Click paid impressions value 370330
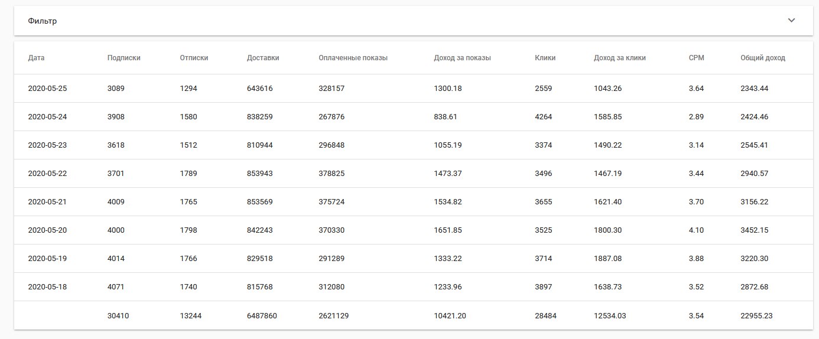Viewport: 819px width, 339px height. point(331,230)
